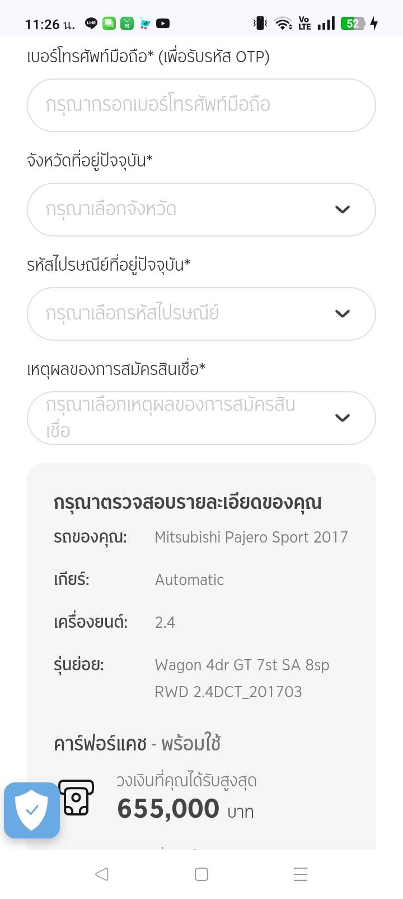Tap the blue shield security badge

pos(32,810)
